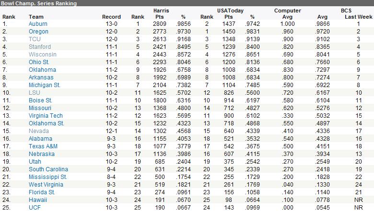This screenshot has height=211, width=374.
Task: Click the South Carolina link
Action: [x=48, y=169]
